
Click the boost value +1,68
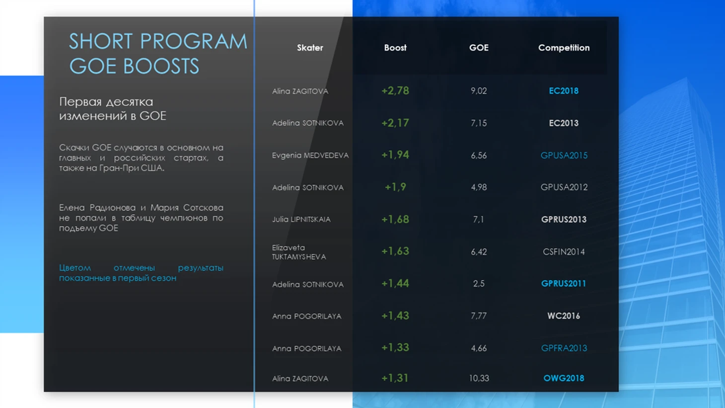click(x=395, y=219)
